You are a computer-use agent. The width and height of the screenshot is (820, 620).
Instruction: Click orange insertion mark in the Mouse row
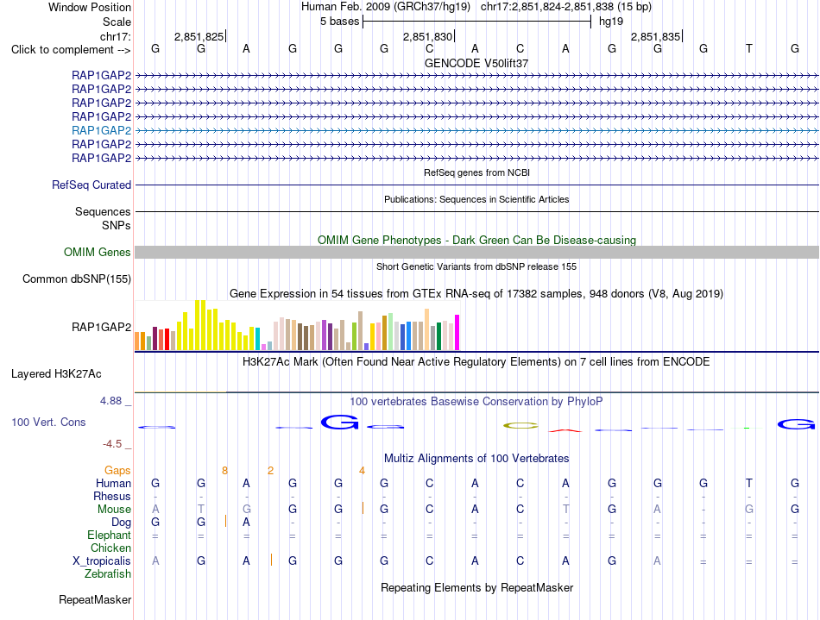click(x=363, y=508)
